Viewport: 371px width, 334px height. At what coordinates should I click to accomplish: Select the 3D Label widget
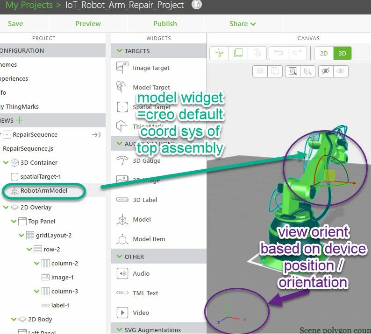tap(145, 200)
